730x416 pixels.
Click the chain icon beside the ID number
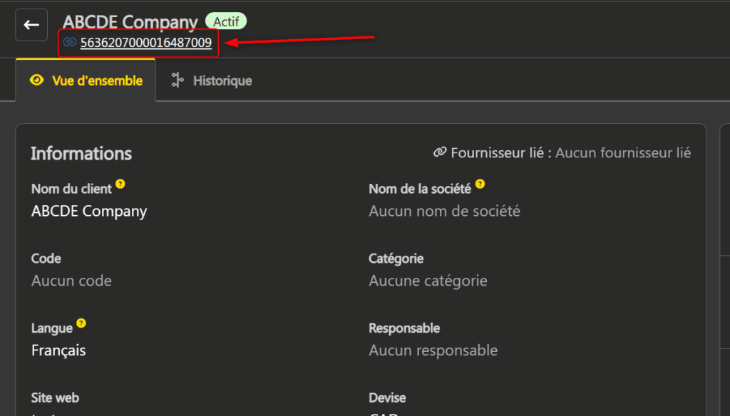[x=69, y=43]
